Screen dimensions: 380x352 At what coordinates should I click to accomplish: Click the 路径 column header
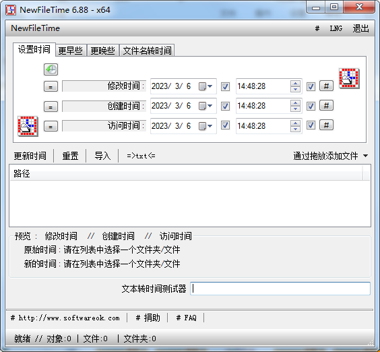(x=186, y=173)
